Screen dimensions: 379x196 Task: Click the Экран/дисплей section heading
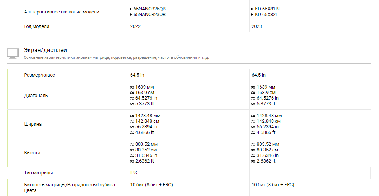(45, 50)
